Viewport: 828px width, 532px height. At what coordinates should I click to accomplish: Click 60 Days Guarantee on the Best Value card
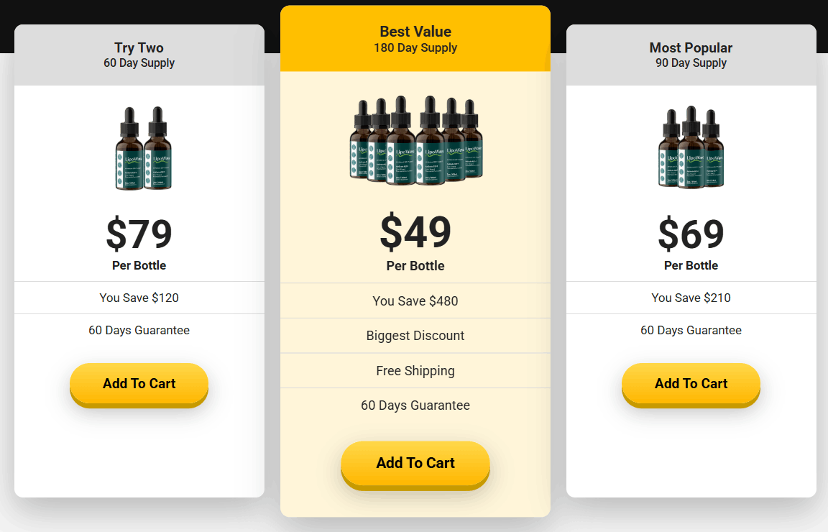click(415, 405)
